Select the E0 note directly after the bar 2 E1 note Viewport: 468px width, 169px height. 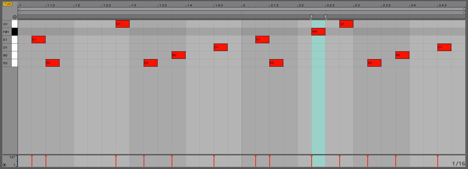point(276,63)
